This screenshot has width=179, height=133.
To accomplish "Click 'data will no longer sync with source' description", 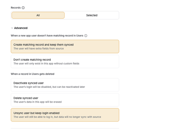I will click(x=57, y=117).
